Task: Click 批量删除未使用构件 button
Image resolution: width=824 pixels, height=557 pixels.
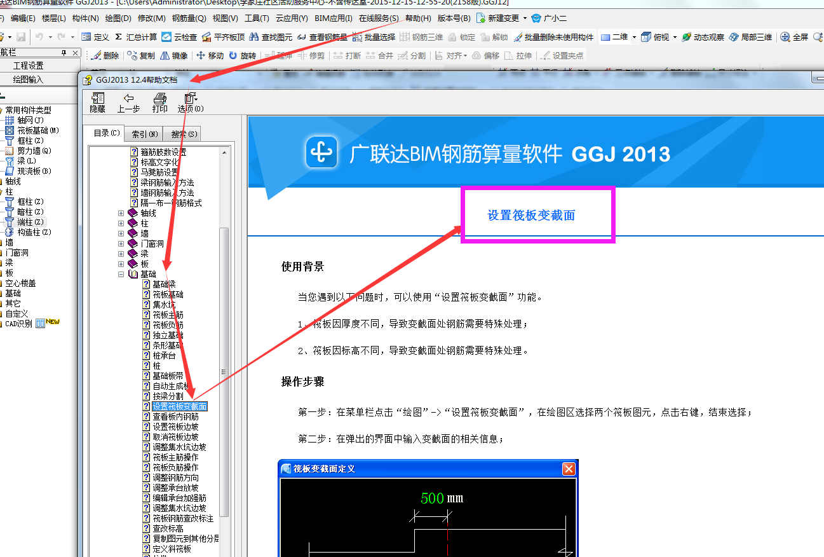Action: pos(553,38)
